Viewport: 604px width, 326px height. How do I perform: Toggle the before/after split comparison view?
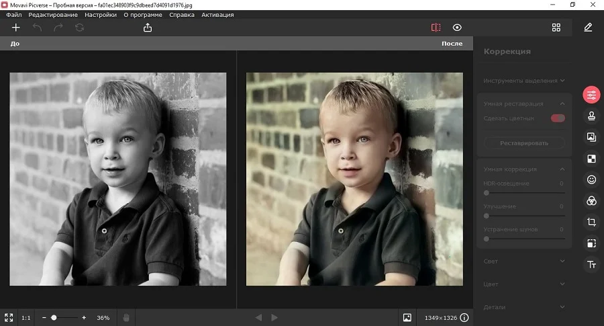[436, 28]
